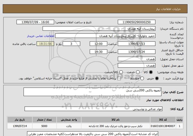Click the request creator field حمید چلوئیان
193x136 pixels.
105,36
